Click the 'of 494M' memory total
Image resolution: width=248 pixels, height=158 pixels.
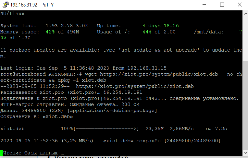click(68, 32)
